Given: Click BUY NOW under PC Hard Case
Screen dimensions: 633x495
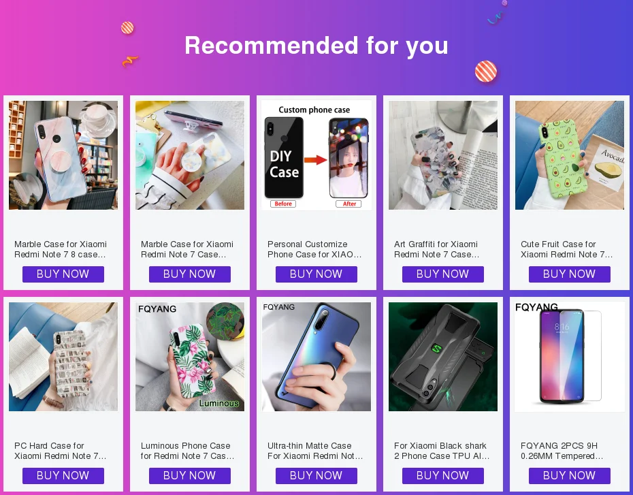Looking at the screenshot, I should pos(63,476).
